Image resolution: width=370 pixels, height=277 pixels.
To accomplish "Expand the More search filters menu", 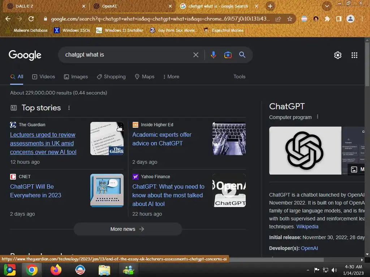I will pyautogui.click(x=171, y=76).
